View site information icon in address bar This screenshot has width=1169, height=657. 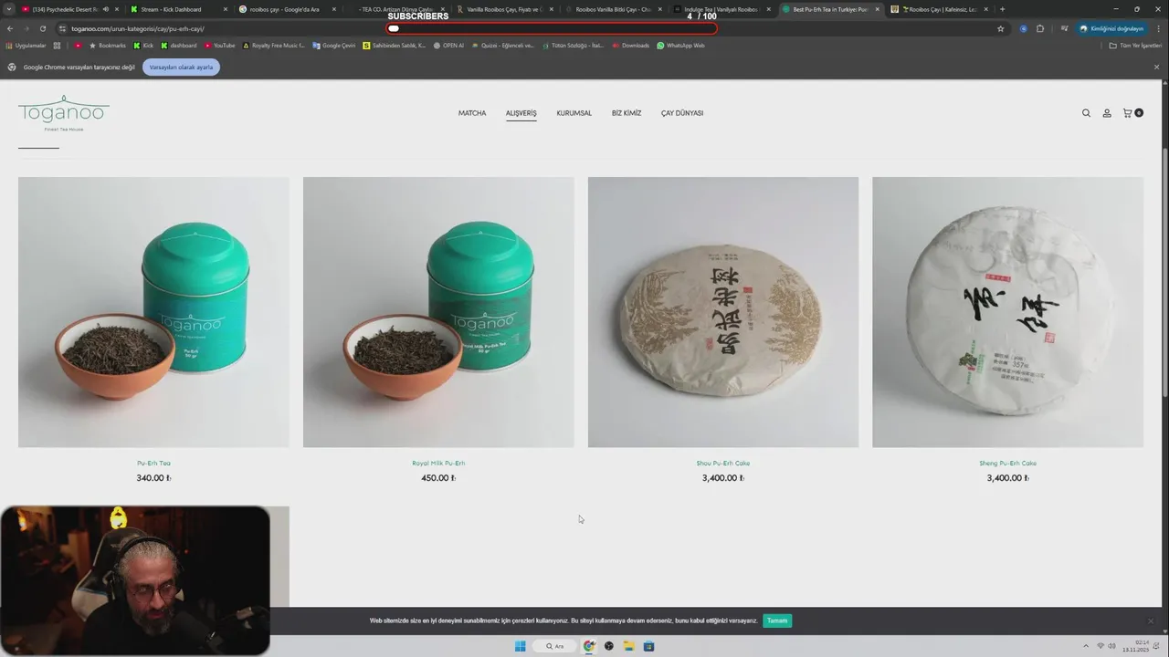pyautogui.click(x=62, y=28)
